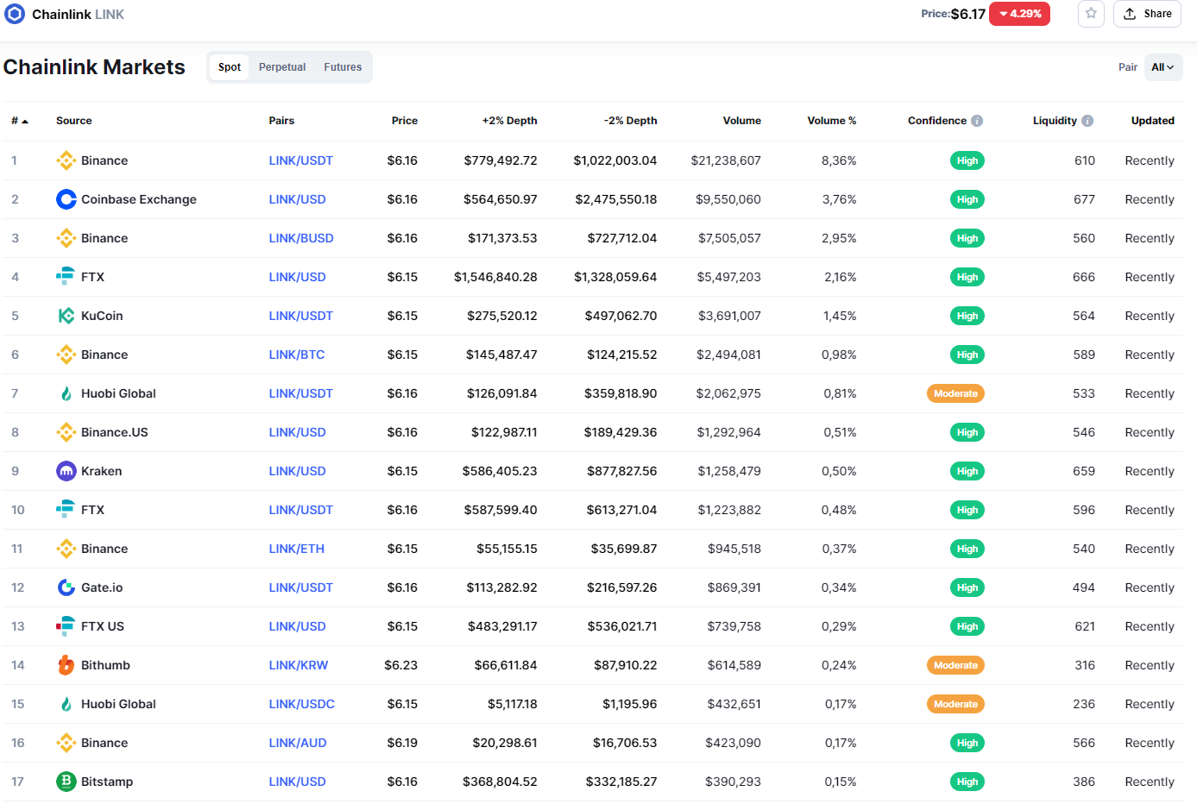The image size is (1197, 804).
Task: Click the Bithumb logo icon
Action: (x=66, y=665)
